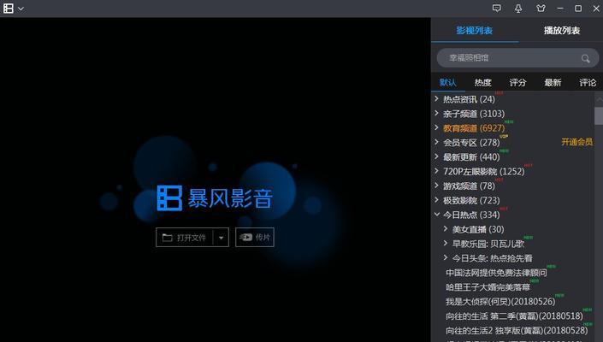Expand the 教育频道 (6927) category
Image resolution: width=603 pixels, height=342 pixels.
[436, 127]
